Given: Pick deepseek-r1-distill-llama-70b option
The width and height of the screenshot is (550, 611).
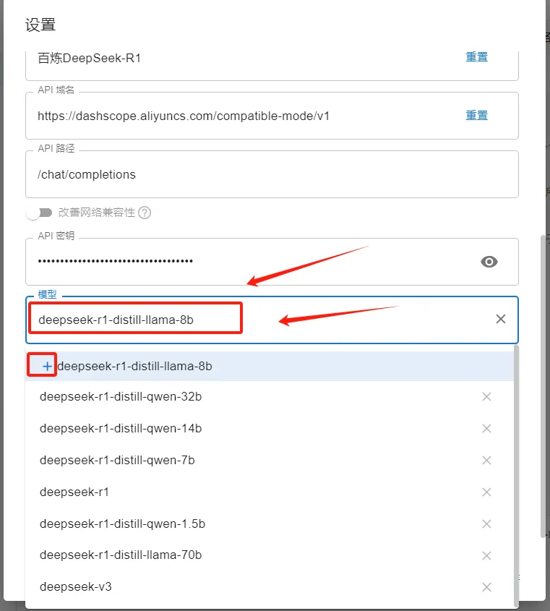Looking at the screenshot, I should click(270, 555).
